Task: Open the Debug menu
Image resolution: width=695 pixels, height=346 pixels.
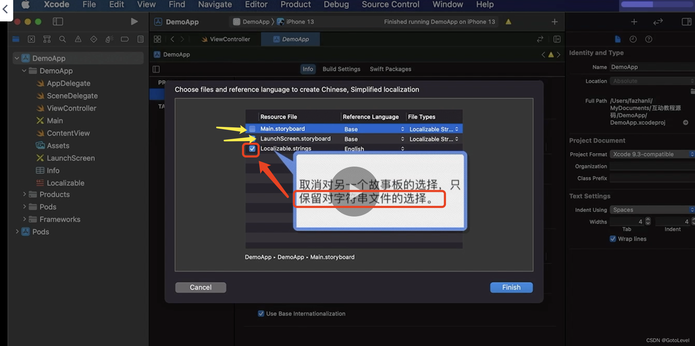Action: pyautogui.click(x=336, y=5)
